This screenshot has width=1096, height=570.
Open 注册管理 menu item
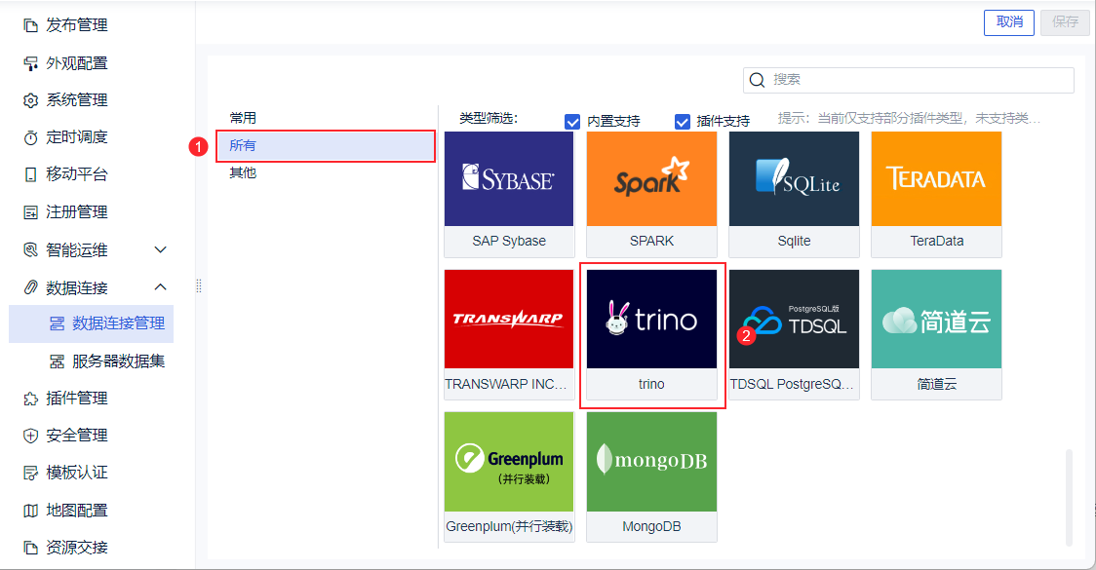point(77,212)
